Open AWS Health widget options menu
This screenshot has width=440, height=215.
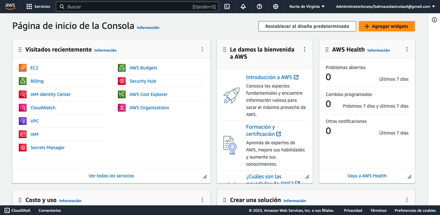pyautogui.click(x=407, y=50)
